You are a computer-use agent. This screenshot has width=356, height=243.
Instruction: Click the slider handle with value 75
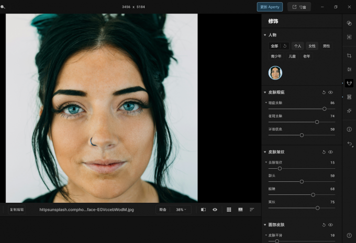click(x=318, y=208)
